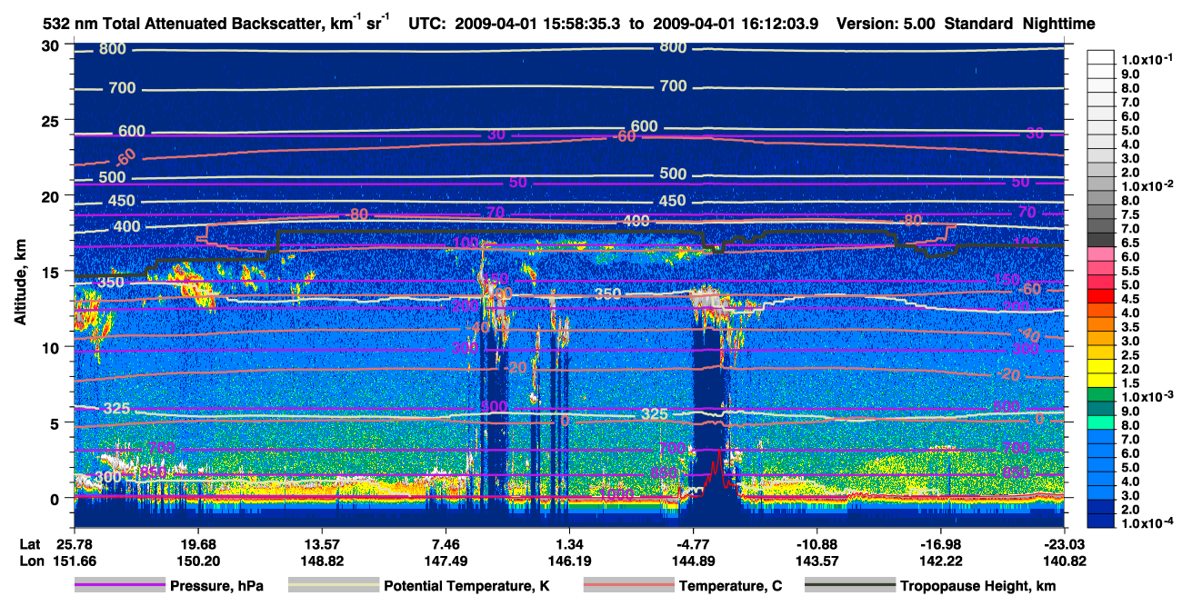The width and height of the screenshot is (1182, 606).
Task: Click the salmon Temperature, C legend line sample
Action: click(x=627, y=586)
